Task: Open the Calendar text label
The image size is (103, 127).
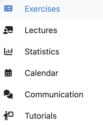Action: tap(41, 73)
